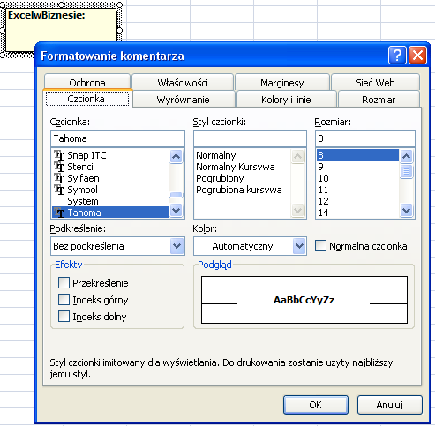The width and height of the screenshot is (435, 426).
Task: Confirm with the OK button
Action: click(x=316, y=405)
